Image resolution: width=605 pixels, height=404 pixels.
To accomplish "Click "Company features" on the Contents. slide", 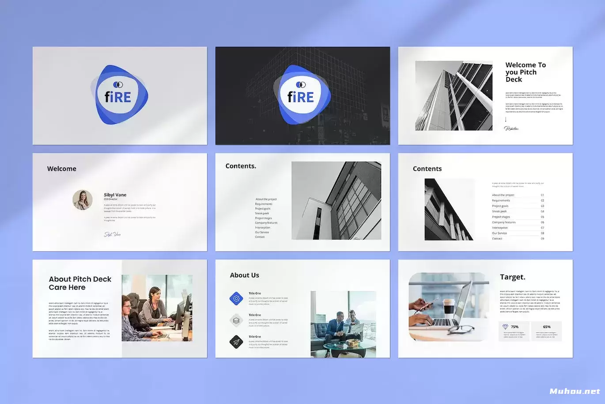I will (266, 223).
